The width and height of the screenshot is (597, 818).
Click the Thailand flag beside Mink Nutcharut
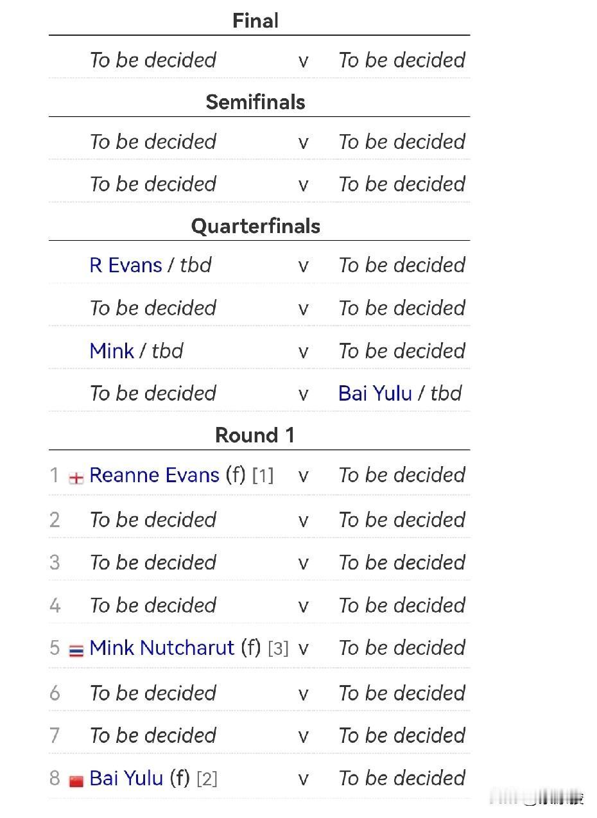pos(76,650)
